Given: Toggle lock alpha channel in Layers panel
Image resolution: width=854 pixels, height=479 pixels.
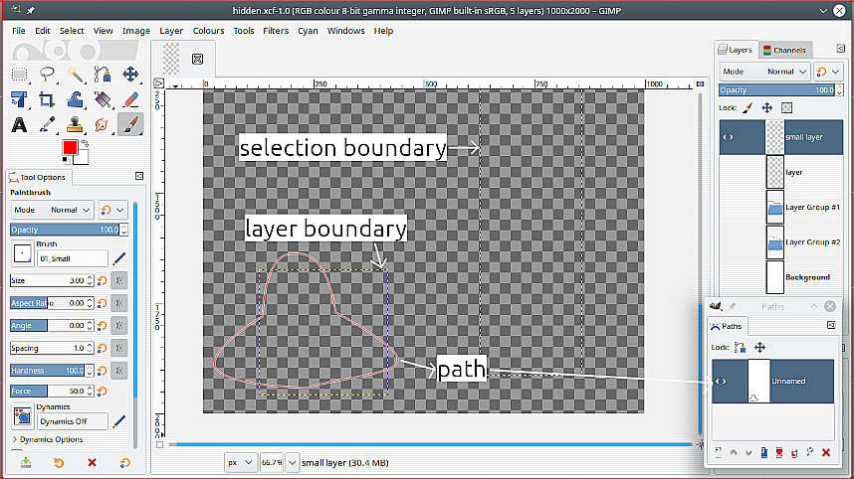Looking at the screenshot, I should coord(786,107).
